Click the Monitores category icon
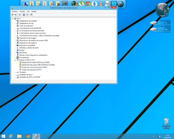The width and height of the screenshot is (174, 139). 18,53
